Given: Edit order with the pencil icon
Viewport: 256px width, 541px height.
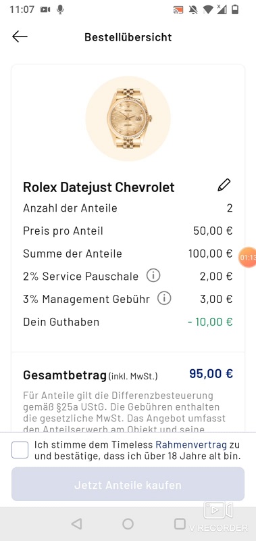Looking at the screenshot, I should (224, 185).
